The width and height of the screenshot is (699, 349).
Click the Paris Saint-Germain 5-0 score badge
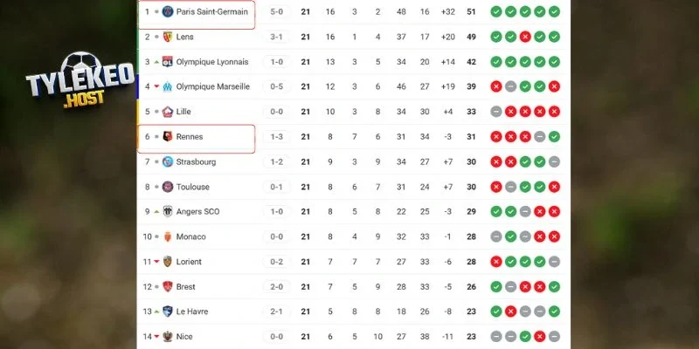(x=276, y=11)
